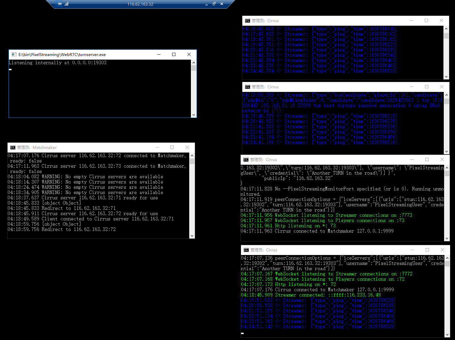The image size is (455, 340).
Task: Click cmd icon of iceCandidate Cirrus window
Action: 248,87
